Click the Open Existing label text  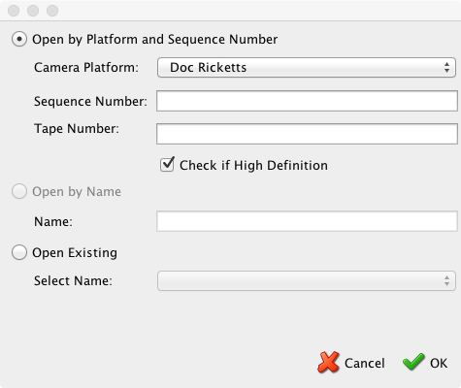pos(75,252)
